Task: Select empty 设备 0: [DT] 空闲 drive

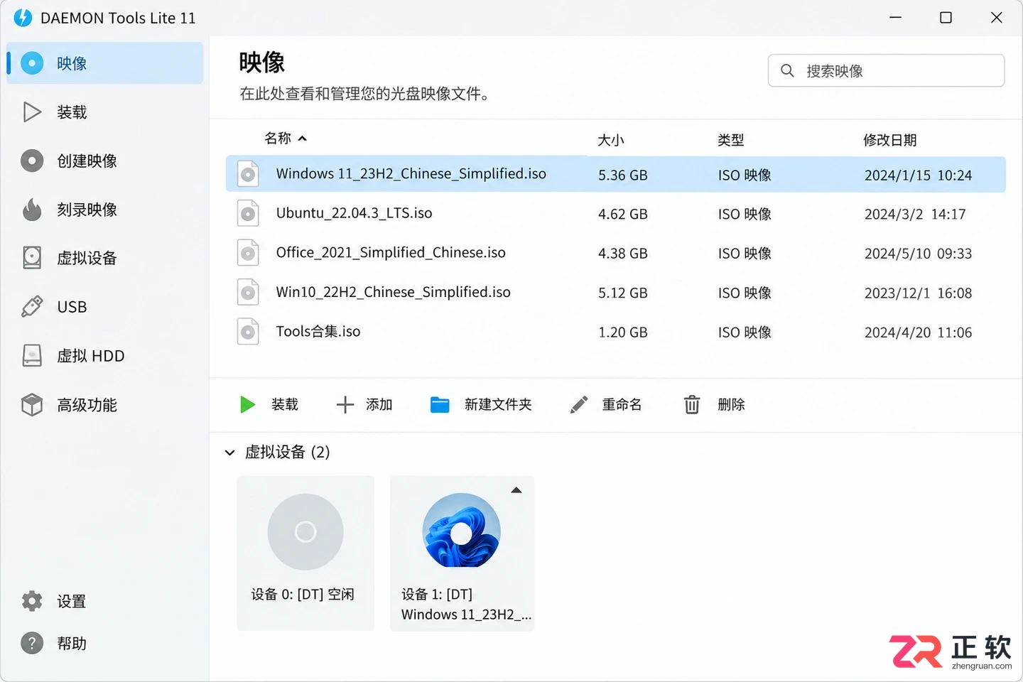Action: [x=305, y=553]
